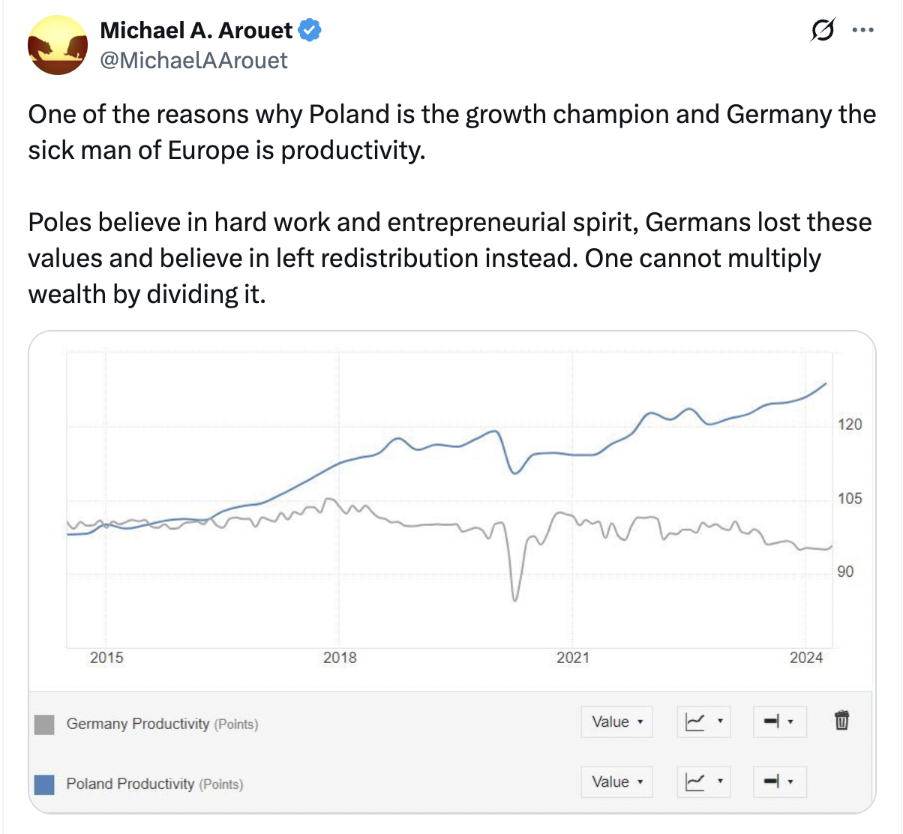Click axis position icon in Poland row
This screenshot has height=834, width=903.
click(x=771, y=781)
